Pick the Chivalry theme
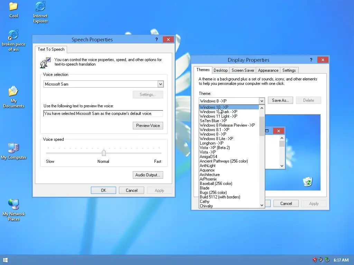Viewport: 354px width, 265px height. [229, 206]
